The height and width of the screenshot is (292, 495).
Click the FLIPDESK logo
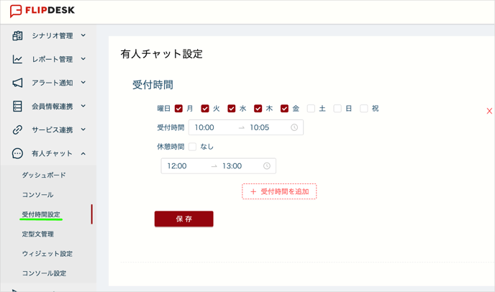tap(42, 11)
